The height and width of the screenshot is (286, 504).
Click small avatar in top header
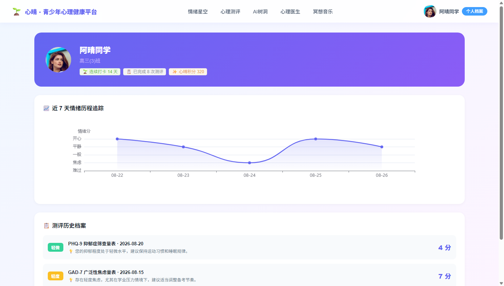point(430,11)
